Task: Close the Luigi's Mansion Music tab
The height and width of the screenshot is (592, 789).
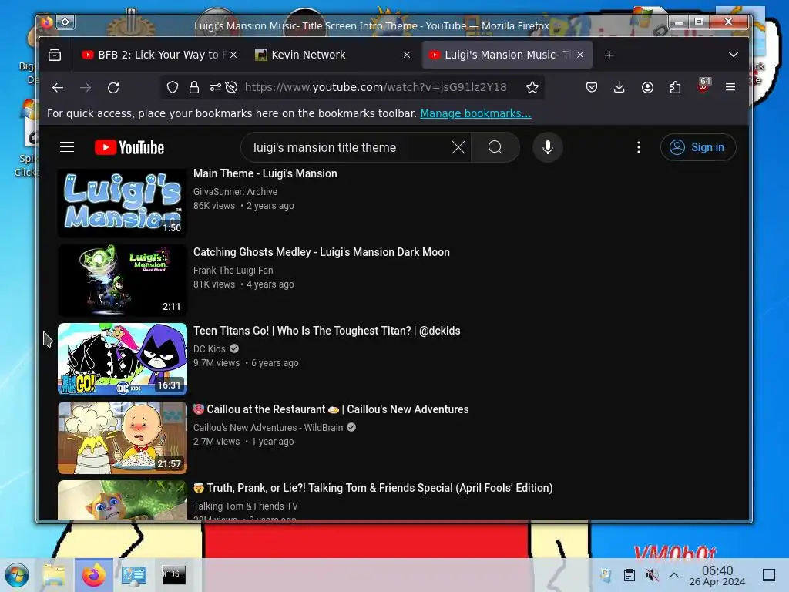Action: coord(580,55)
